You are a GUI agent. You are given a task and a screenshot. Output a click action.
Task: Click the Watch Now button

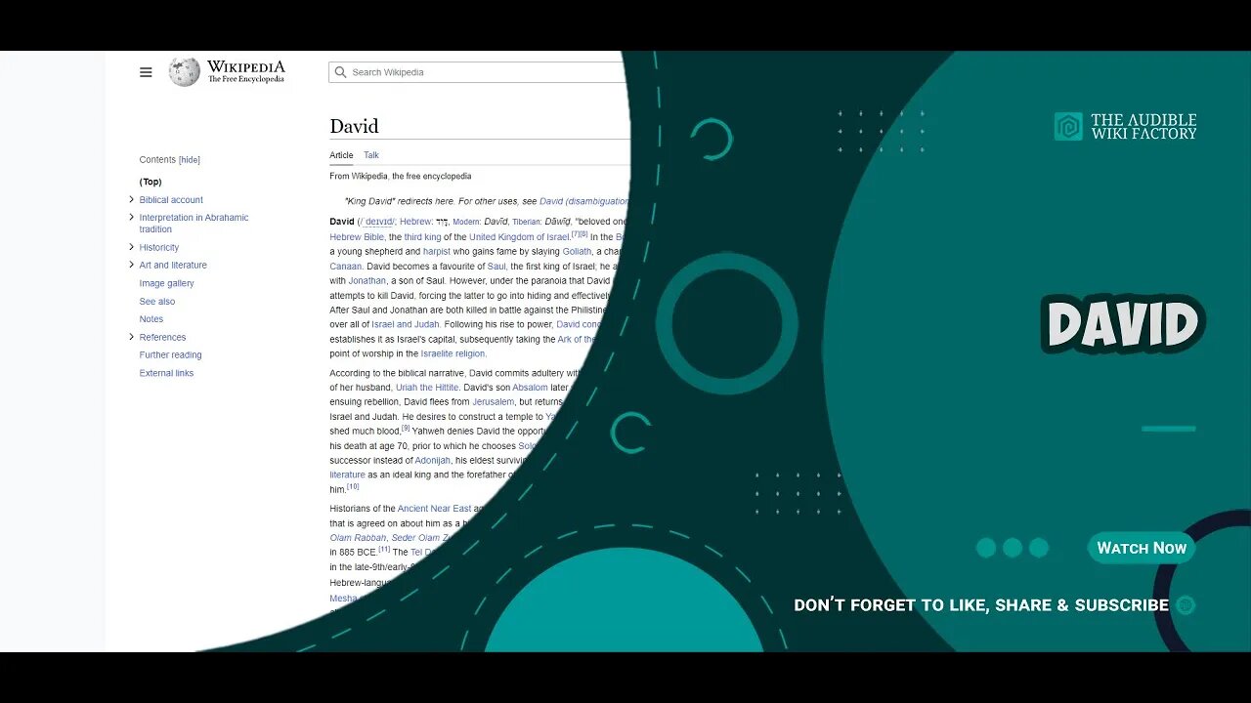coord(1142,548)
